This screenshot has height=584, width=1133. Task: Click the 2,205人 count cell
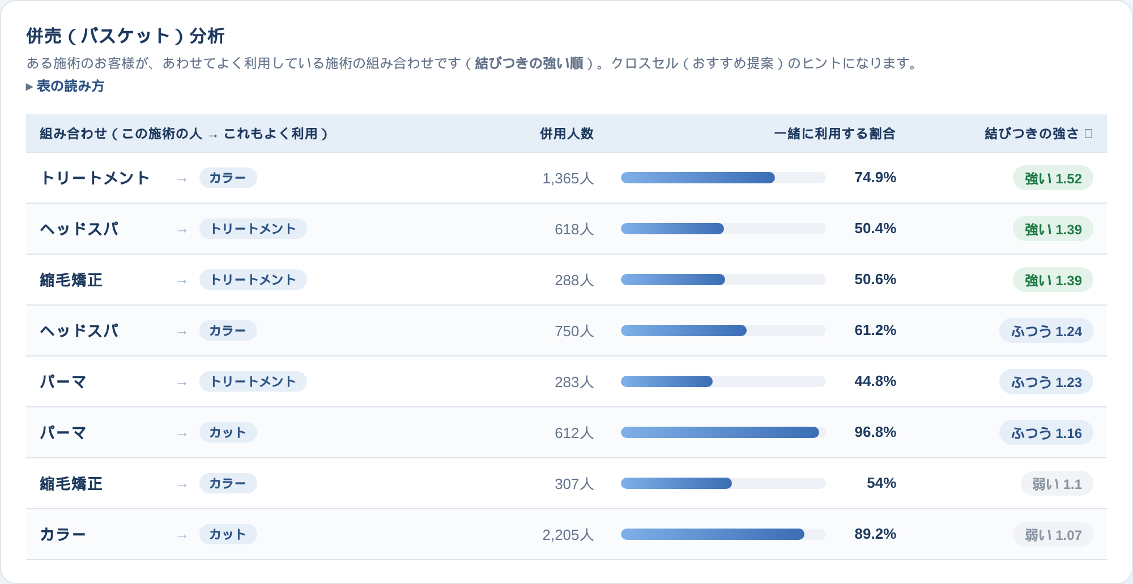568,535
